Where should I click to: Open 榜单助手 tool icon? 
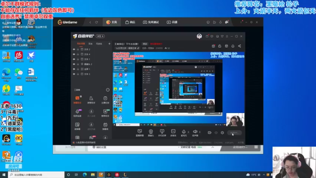click(105, 113)
